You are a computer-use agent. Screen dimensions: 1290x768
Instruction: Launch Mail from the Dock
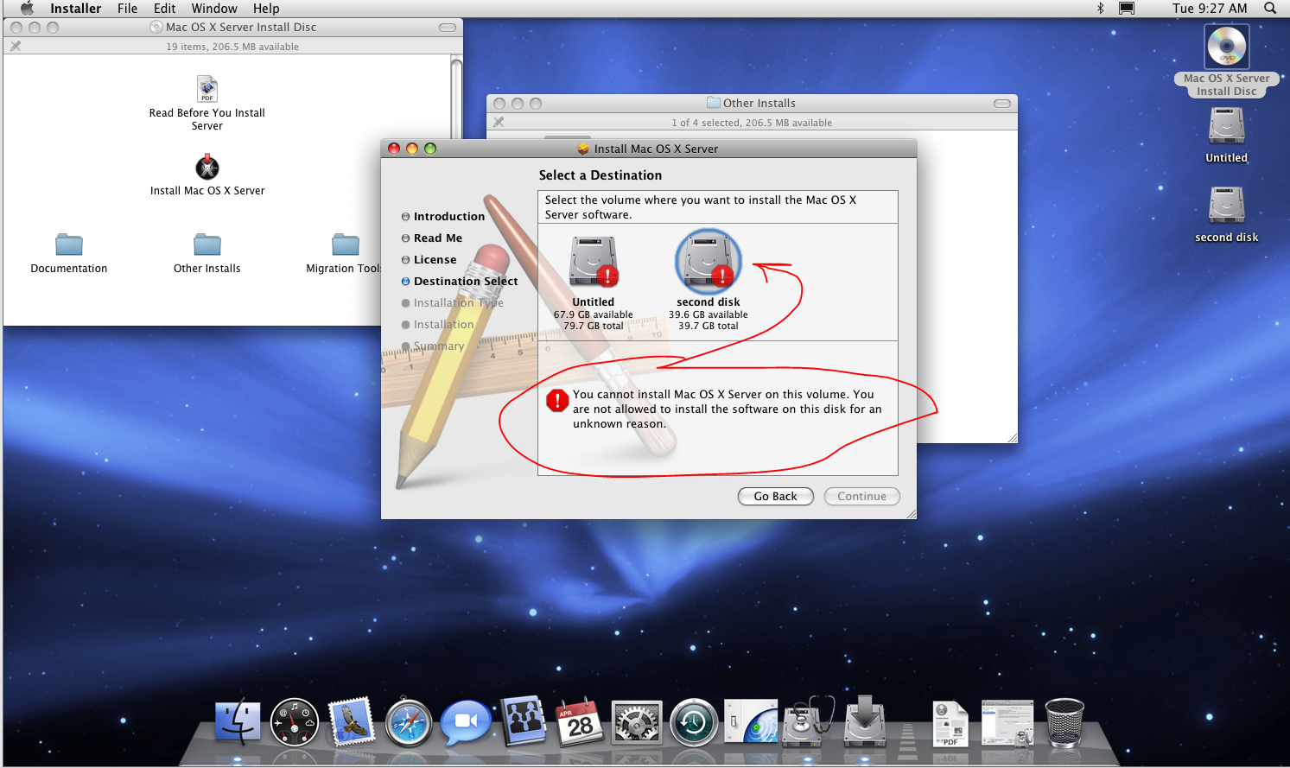point(352,721)
